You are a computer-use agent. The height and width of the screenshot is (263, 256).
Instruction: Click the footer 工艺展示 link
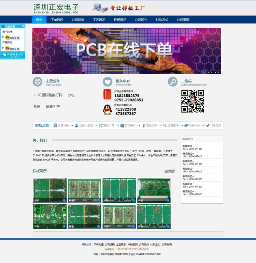point(121,244)
